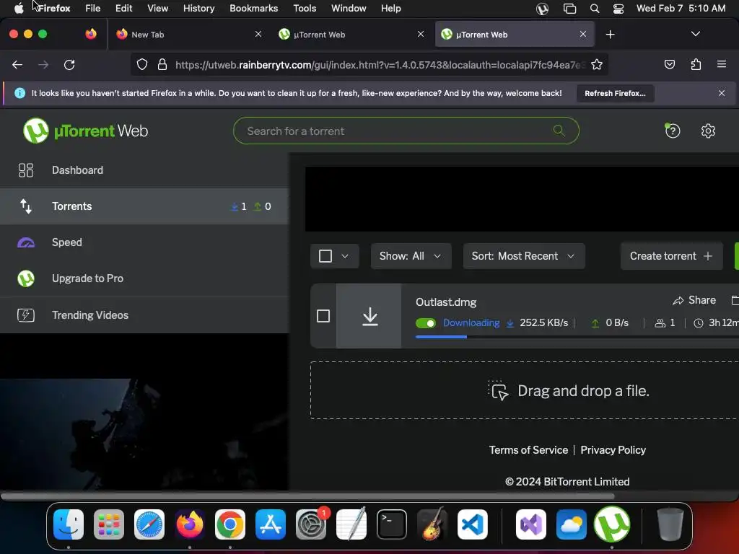Switch to the first µTorrent Web tab
The image size is (739, 554).
[352, 35]
